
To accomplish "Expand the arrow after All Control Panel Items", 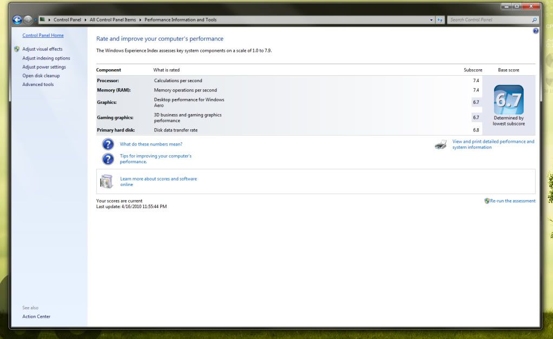I will point(140,20).
